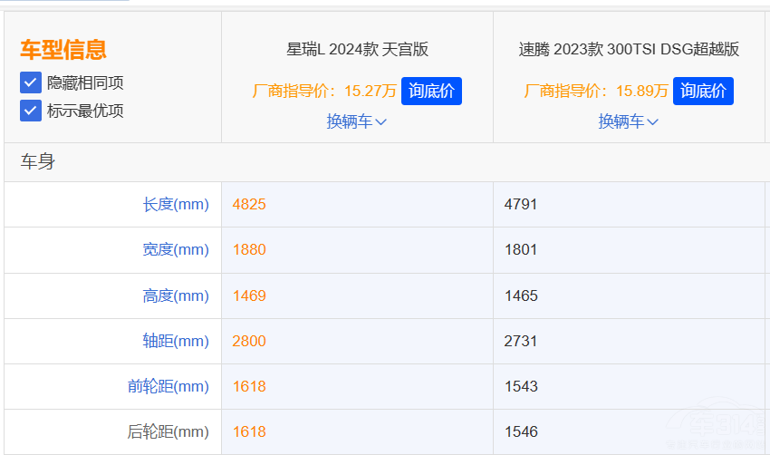Click 星瑞L guide price 15.27万
Screen dimensions: 770x455
324,91
